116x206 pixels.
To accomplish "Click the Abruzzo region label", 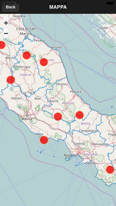I will tap(68, 103).
